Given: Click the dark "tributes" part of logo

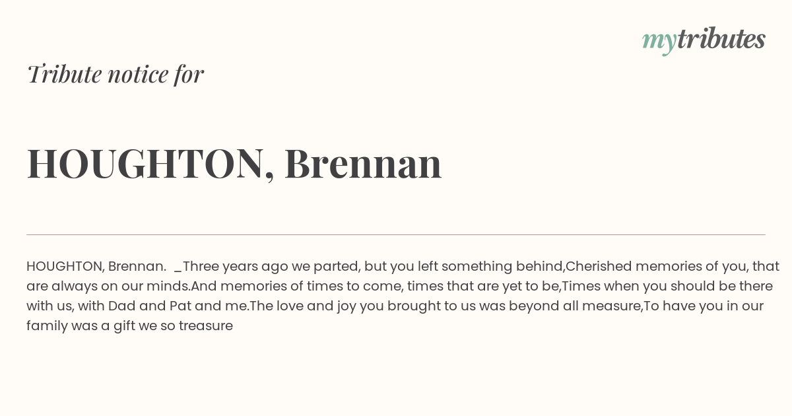Looking at the screenshot, I should (x=721, y=39).
